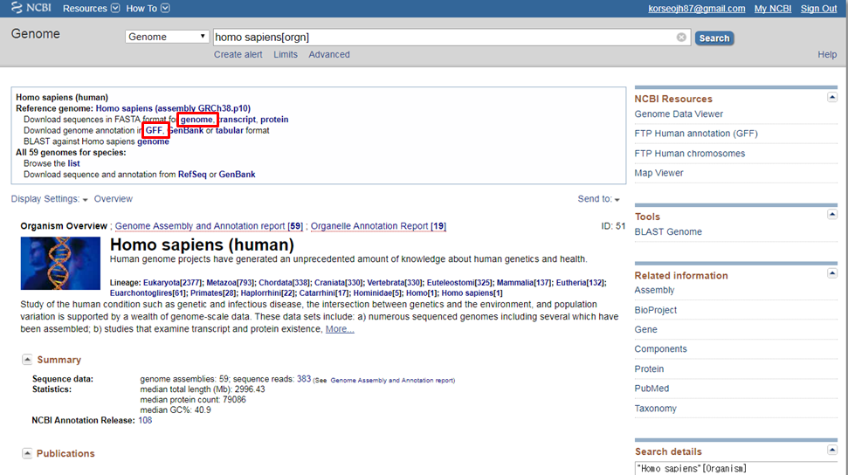848x475 pixels.
Task: Collapse the Publications section
Action: click(x=27, y=453)
